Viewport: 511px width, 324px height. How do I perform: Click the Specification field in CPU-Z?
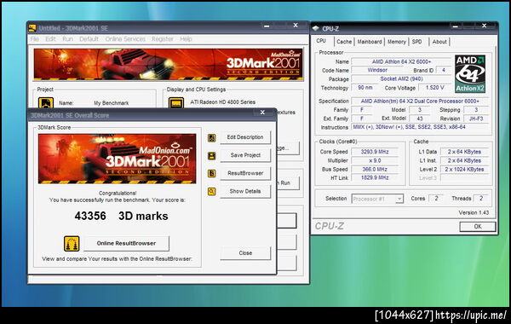click(420, 101)
